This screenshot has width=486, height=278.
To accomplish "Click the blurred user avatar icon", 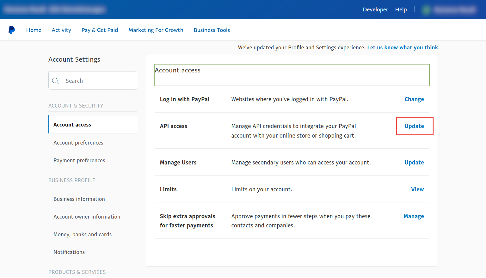I will (x=426, y=10).
